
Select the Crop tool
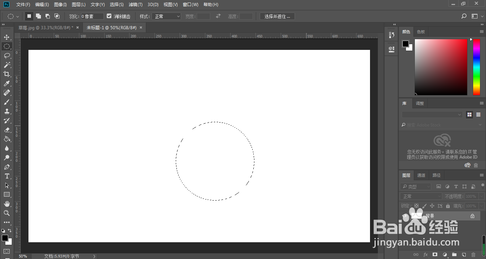tap(7, 74)
